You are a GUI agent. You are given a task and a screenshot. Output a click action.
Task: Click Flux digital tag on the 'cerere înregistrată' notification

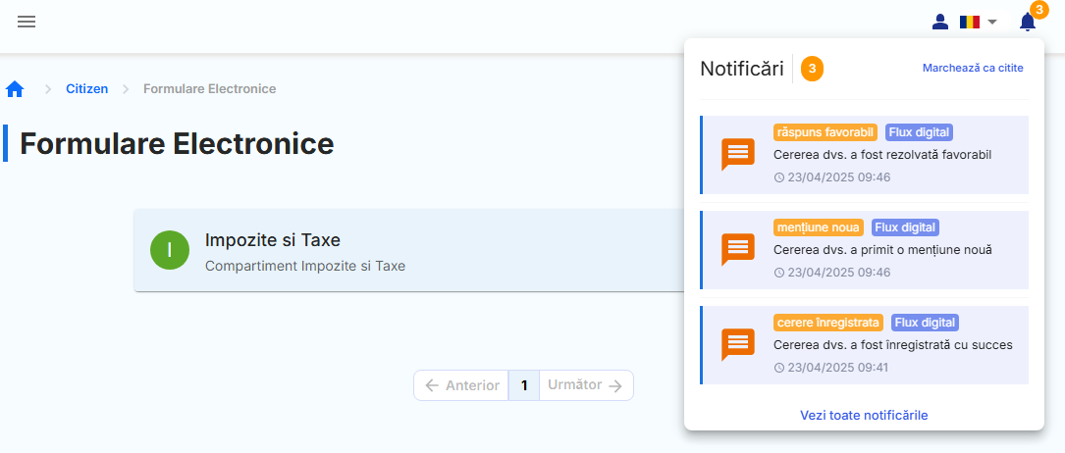925,322
